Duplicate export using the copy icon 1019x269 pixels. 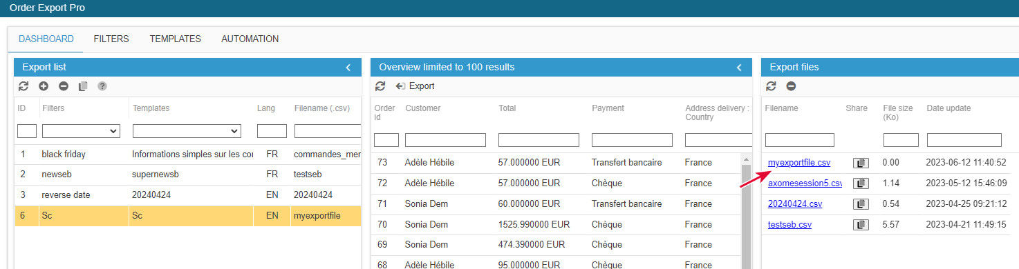[x=83, y=86]
